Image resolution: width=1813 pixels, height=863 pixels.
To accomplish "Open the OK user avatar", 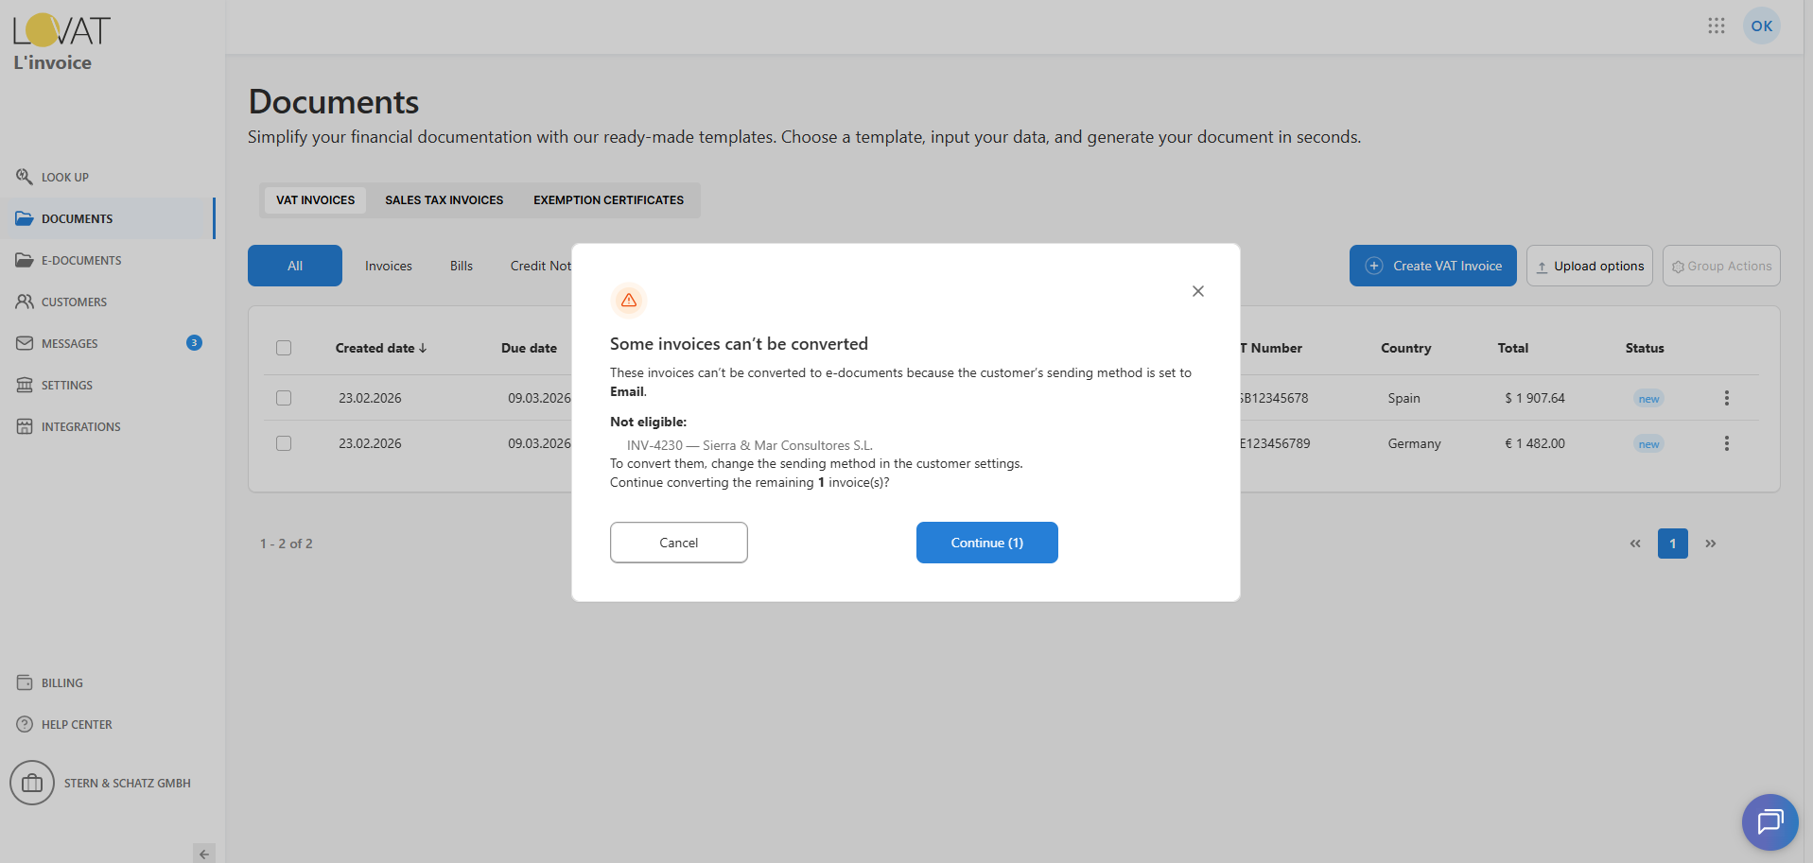I will pos(1761,26).
